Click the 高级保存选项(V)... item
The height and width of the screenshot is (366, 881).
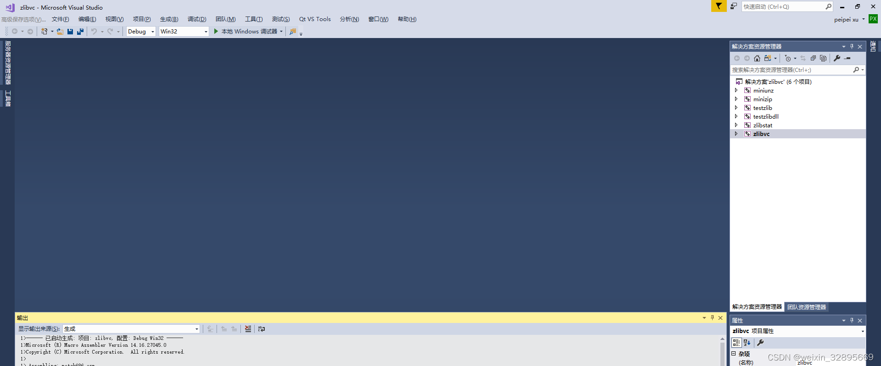(x=23, y=19)
